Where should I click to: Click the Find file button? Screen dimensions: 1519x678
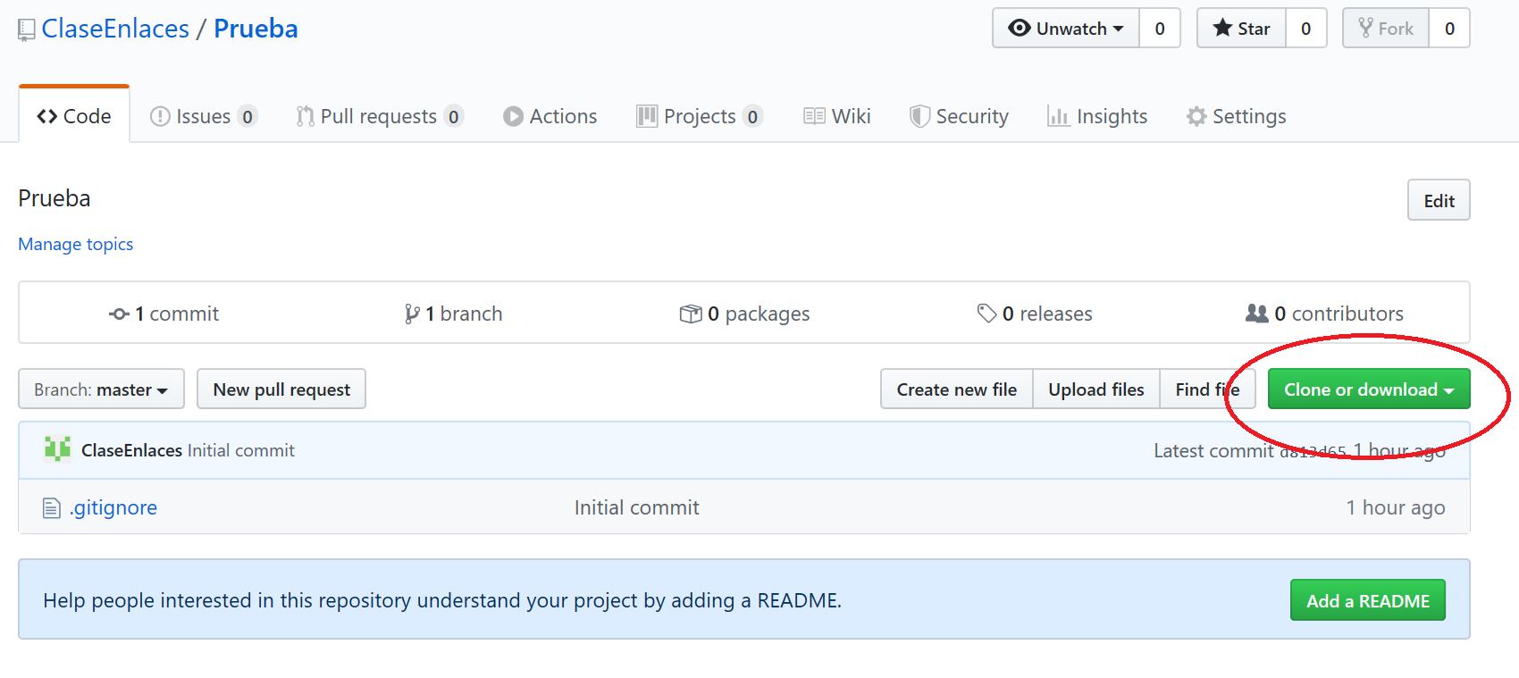point(1207,389)
